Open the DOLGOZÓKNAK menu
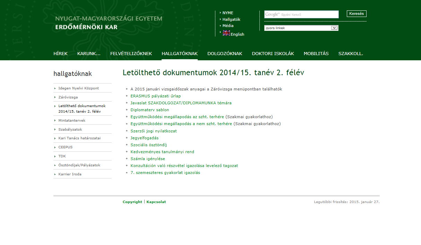This screenshot has width=421, height=245. tap(225, 53)
